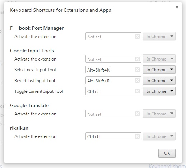Click the Revert last Input Tool label
Viewport: 186px width, 168px height.
click(x=34, y=81)
